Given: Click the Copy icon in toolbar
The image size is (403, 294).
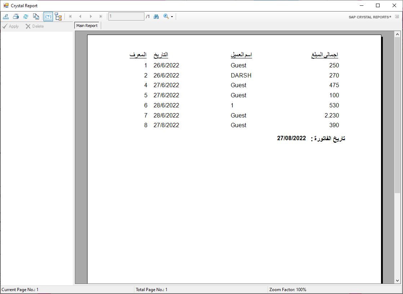Looking at the screenshot, I should (36, 17).
